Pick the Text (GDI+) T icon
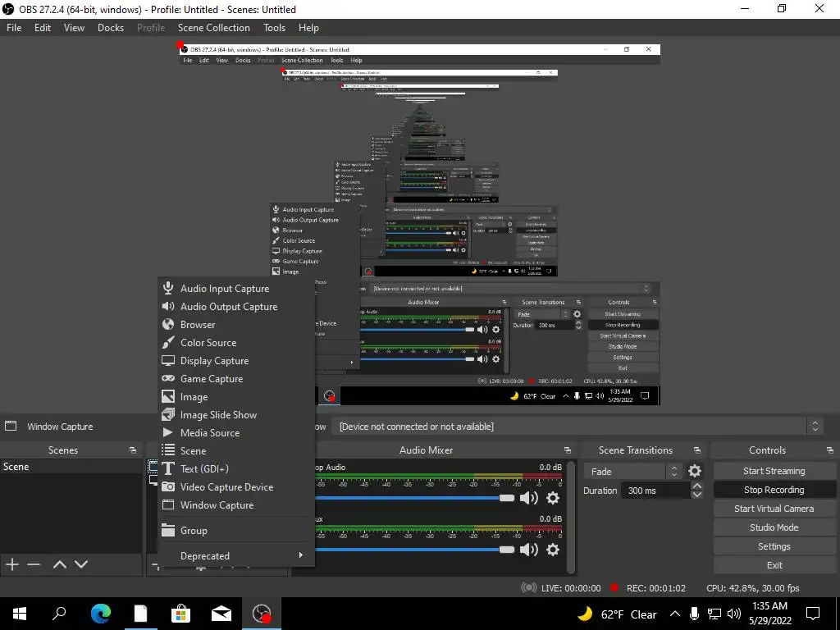Image resolution: width=840 pixels, height=630 pixels. point(168,468)
